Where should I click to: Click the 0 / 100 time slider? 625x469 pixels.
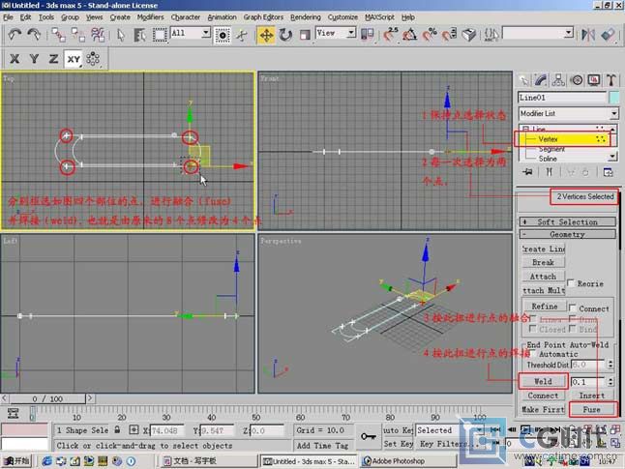pyautogui.click(x=47, y=398)
